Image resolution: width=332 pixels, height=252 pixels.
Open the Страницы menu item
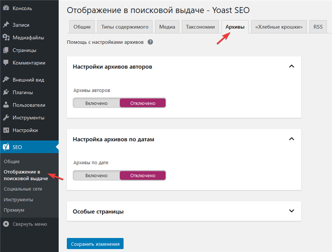[x=29, y=50]
